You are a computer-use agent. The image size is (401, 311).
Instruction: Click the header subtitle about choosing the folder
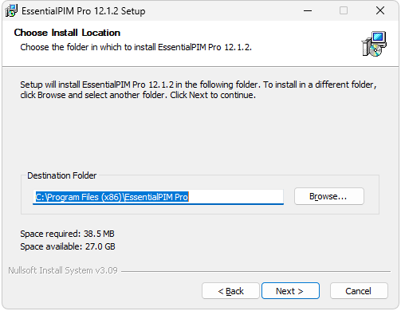136,47
